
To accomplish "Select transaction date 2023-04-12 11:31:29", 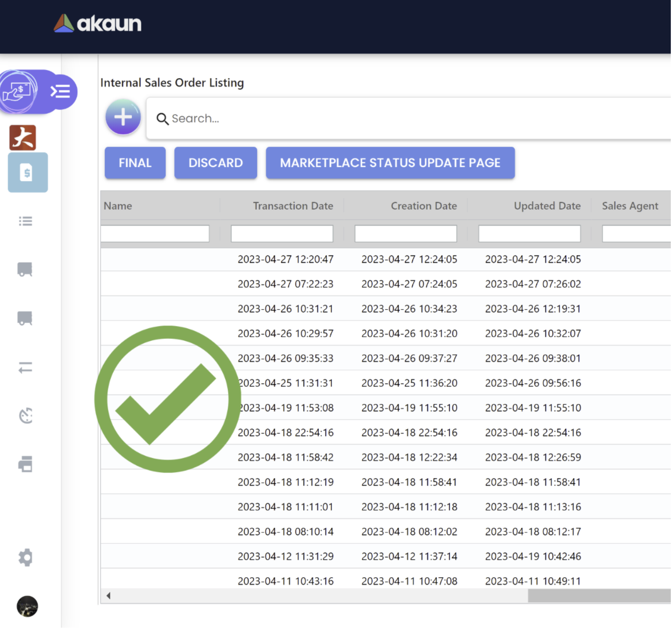I will click(x=285, y=556).
